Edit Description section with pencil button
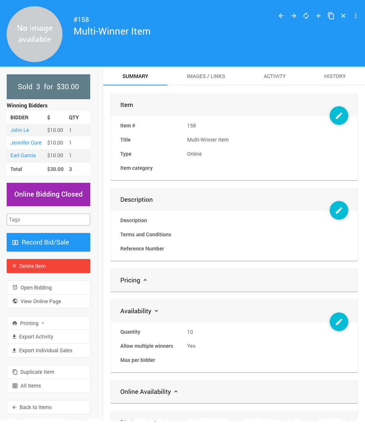The image size is (365, 431). click(339, 211)
